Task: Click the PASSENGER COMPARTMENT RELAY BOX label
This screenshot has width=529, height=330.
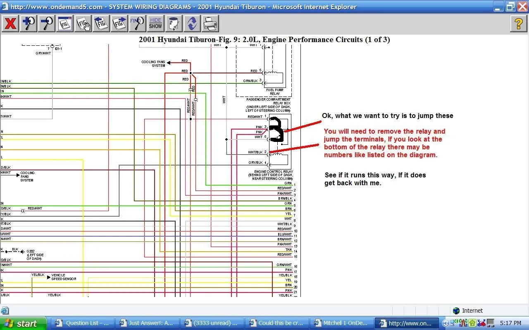Action: (x=269, y=101)
